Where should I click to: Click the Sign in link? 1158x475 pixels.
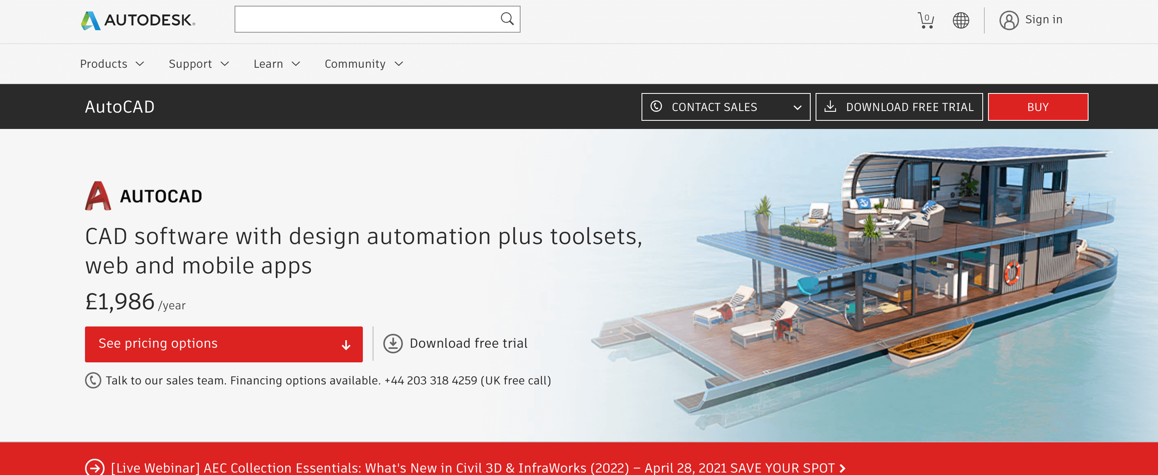tap(1043, 20)
